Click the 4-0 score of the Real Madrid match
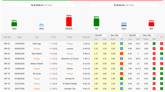The width and height of the screenshot is (165, 92). (51, 54)
